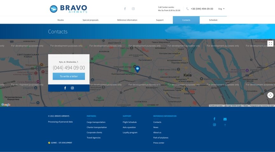This screenshot has width=275, height=152.
Task: Click the envelope mail icon in footer
Action: point(225,119)
